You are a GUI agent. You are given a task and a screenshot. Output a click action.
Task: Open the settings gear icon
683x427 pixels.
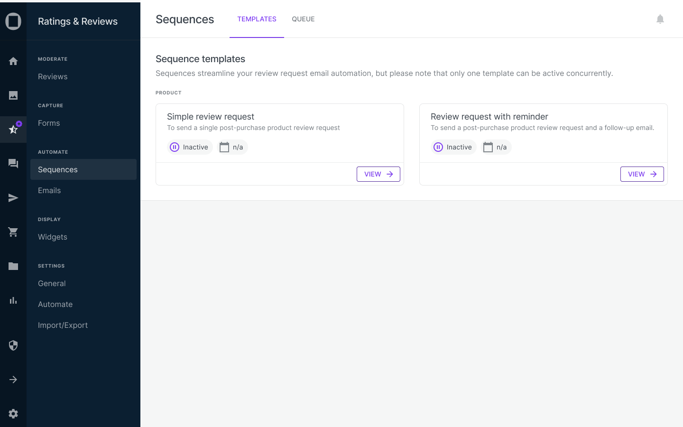pyautogui.click(x=13, y=414)
